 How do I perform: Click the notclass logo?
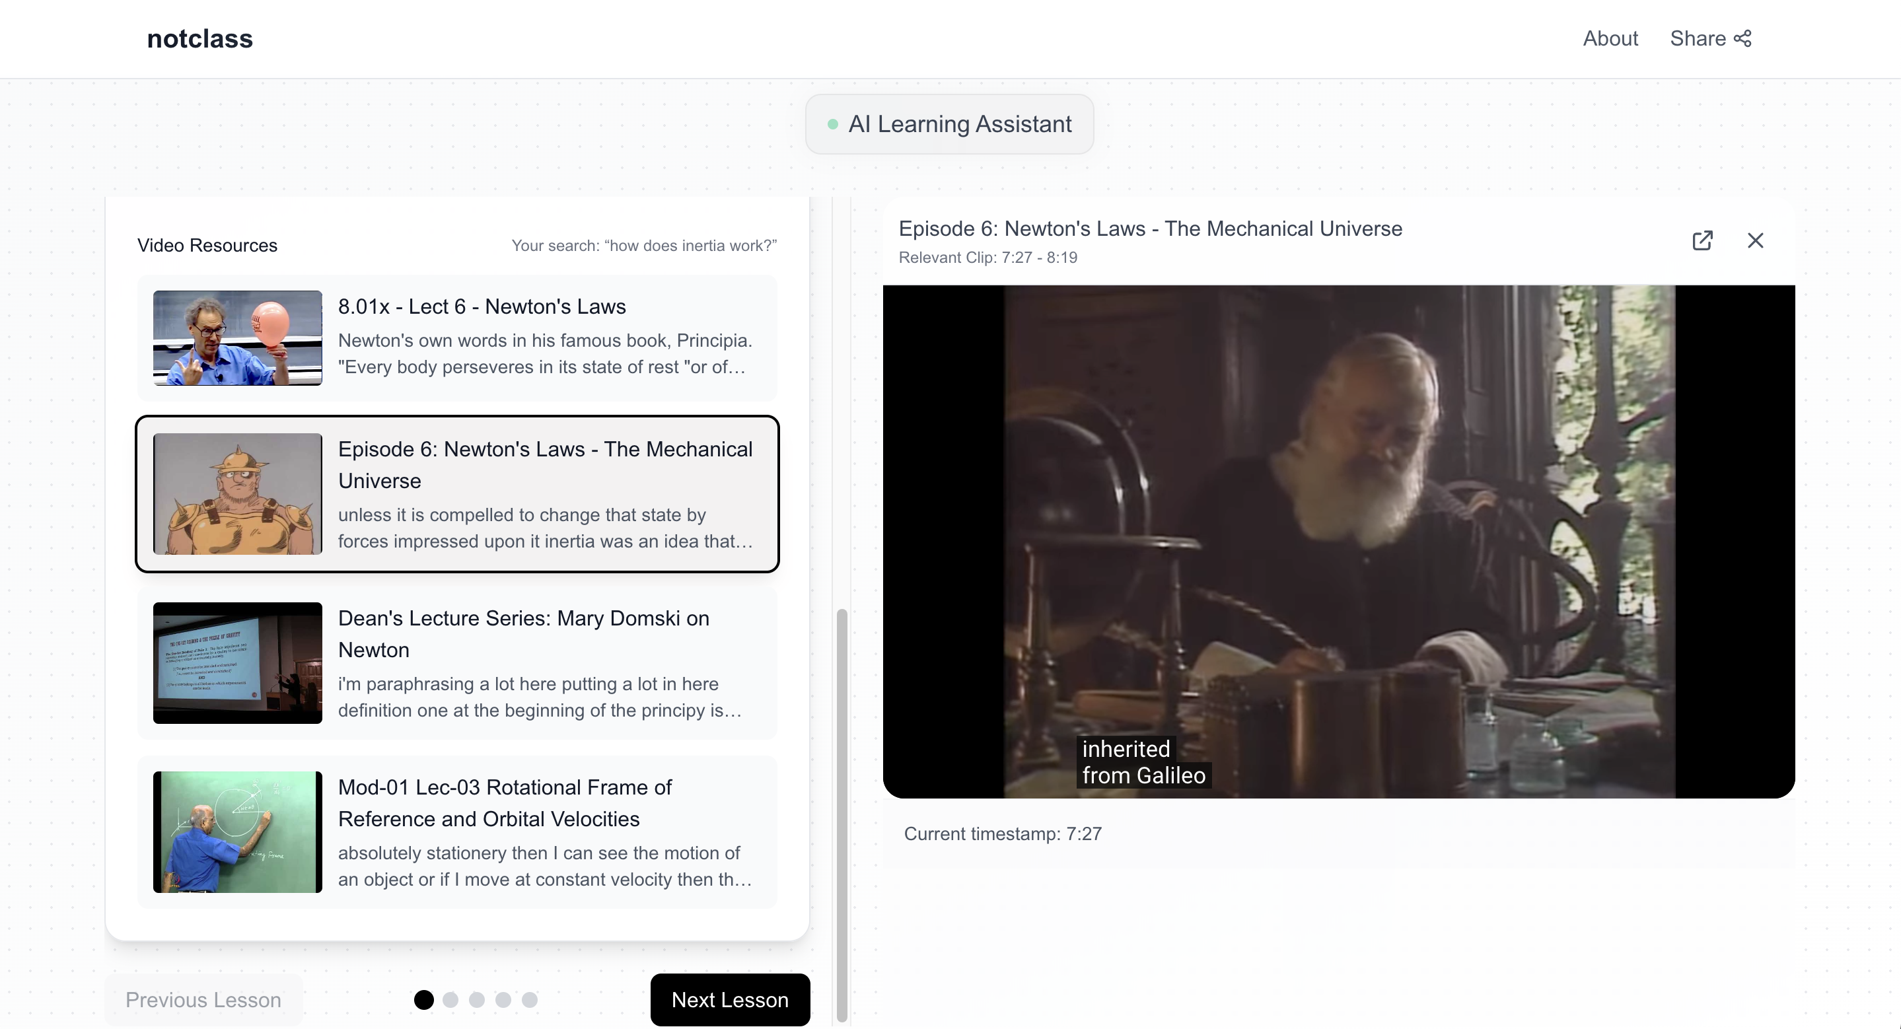199,38
